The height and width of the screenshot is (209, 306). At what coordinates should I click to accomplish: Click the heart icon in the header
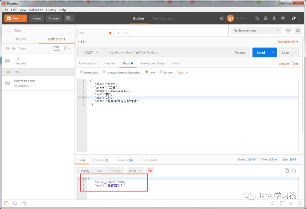coord(283,18)
